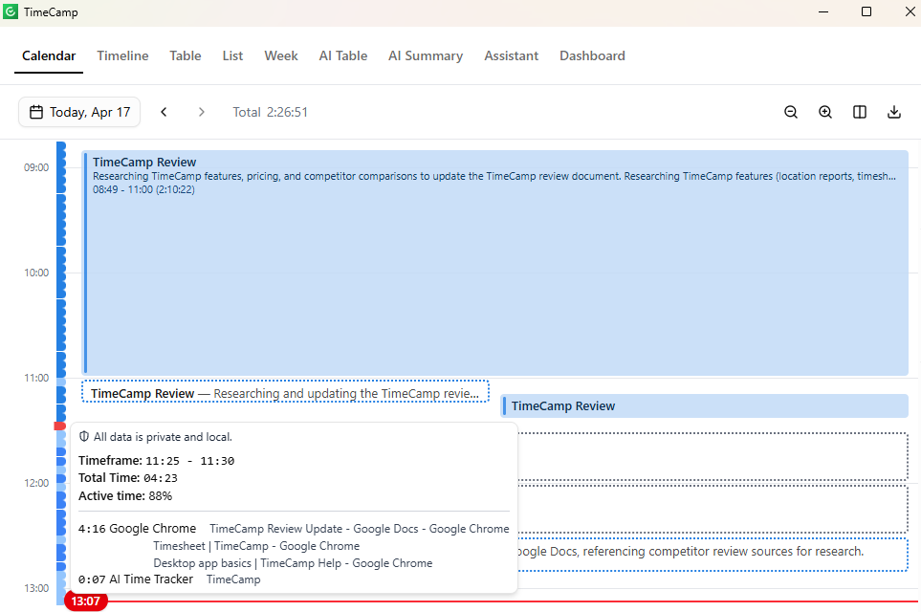Click the red 13:07 current time marker

[x=86, y=601]
